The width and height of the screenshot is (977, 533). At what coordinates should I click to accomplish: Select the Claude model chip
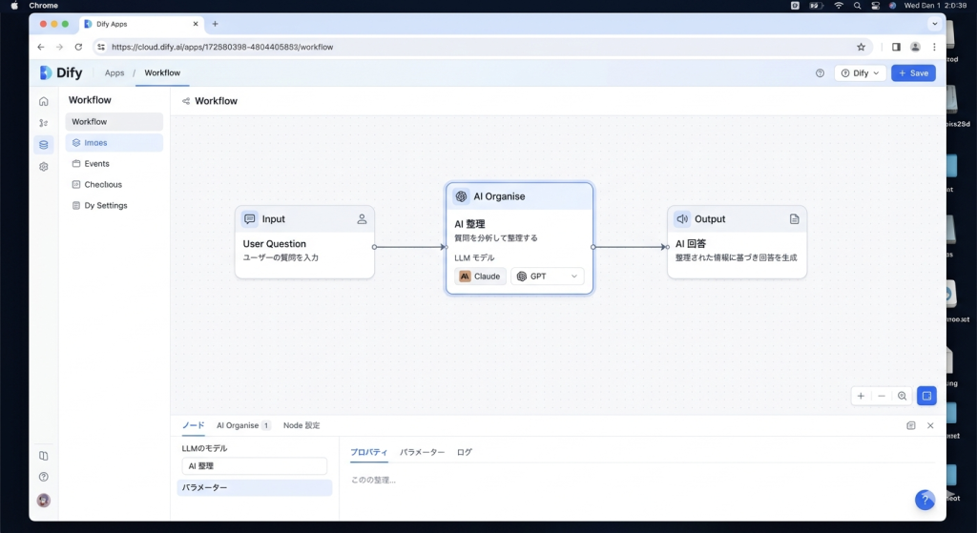coord(480,277)
